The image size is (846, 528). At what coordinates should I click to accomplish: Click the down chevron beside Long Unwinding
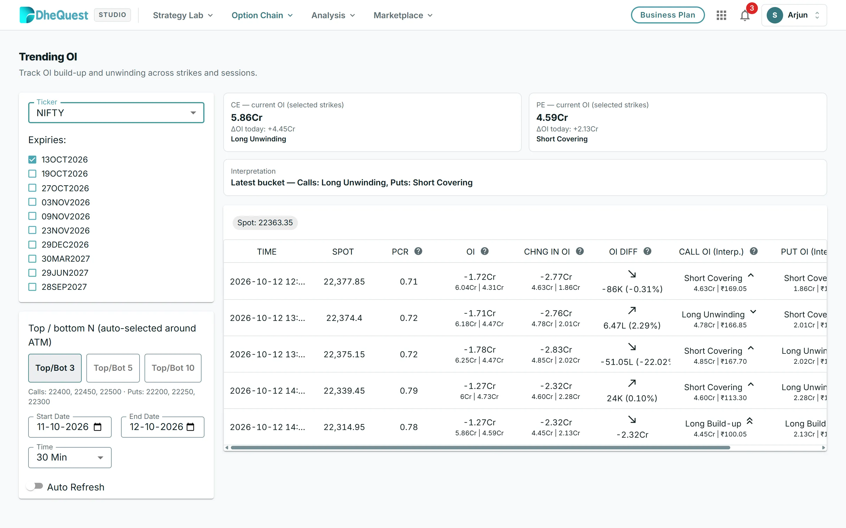[753, 312]
